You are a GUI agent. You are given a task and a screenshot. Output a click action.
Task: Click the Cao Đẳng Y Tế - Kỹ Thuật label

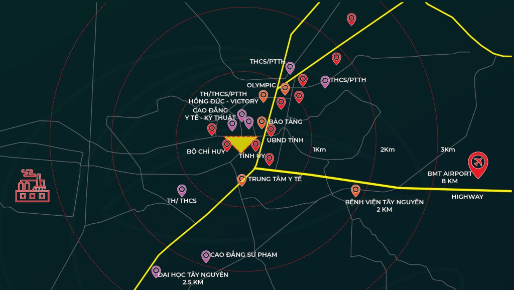click(210, 113)
